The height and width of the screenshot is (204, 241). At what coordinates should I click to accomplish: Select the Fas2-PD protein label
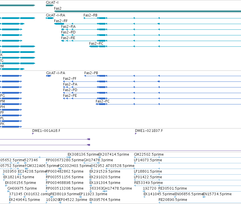click(x=70, y=90)
